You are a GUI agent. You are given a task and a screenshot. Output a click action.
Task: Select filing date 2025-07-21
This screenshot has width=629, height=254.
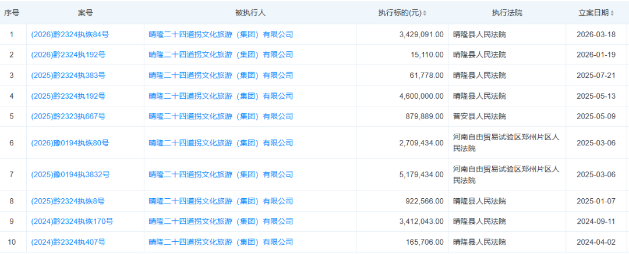[x=596, y=76]
